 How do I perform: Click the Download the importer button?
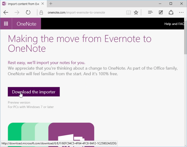(x=34, y=92)
